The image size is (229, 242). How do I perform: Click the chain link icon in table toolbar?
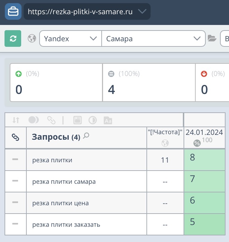[51, 120]
